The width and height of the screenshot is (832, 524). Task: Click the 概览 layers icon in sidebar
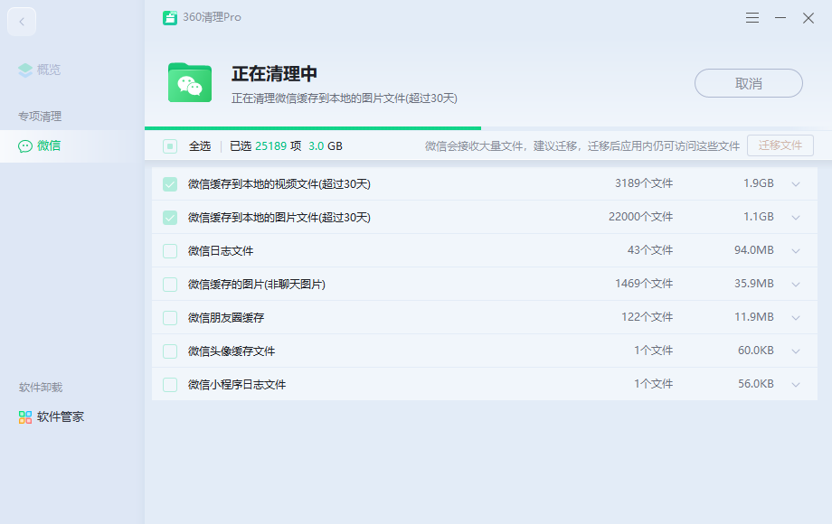pos(25,70)
